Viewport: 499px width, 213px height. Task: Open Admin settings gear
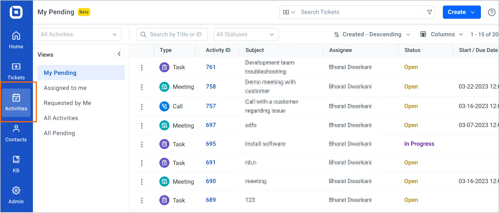click(x=16, y=195)
